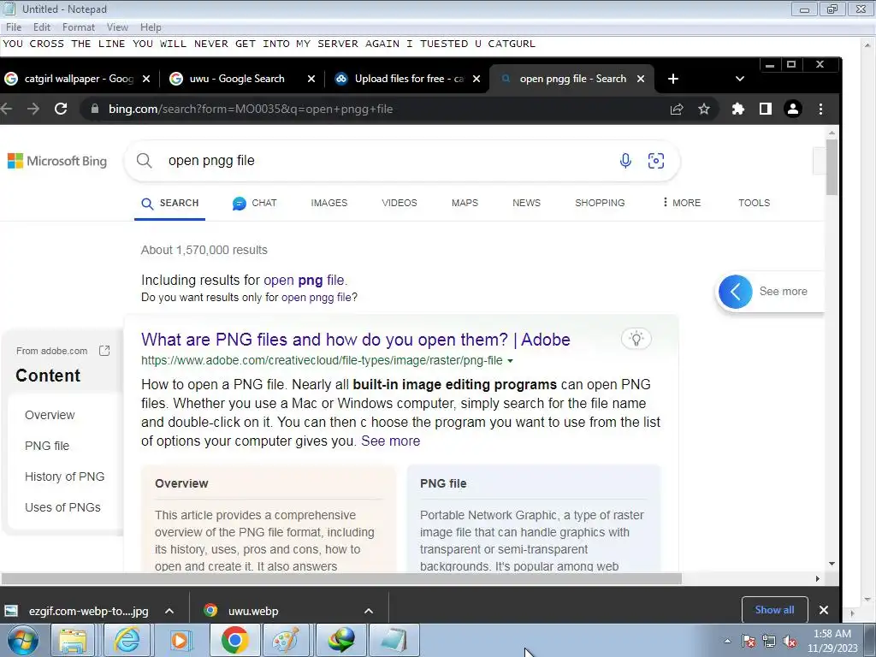Click the Microsoft Bing logo
876x657 pixels.
coord(57,161)
